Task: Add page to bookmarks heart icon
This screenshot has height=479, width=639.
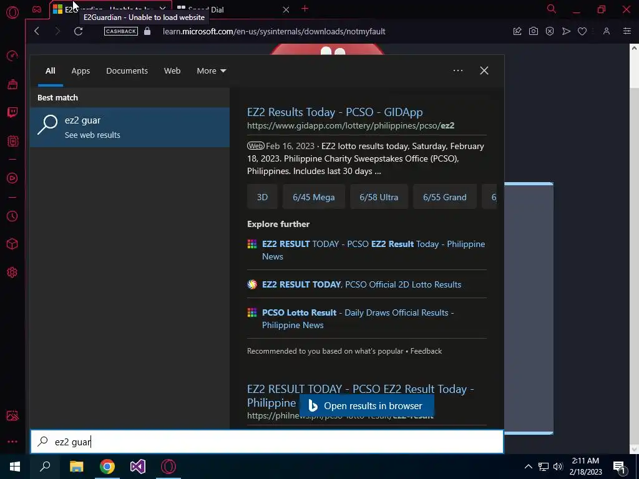Action: (582, 31)
